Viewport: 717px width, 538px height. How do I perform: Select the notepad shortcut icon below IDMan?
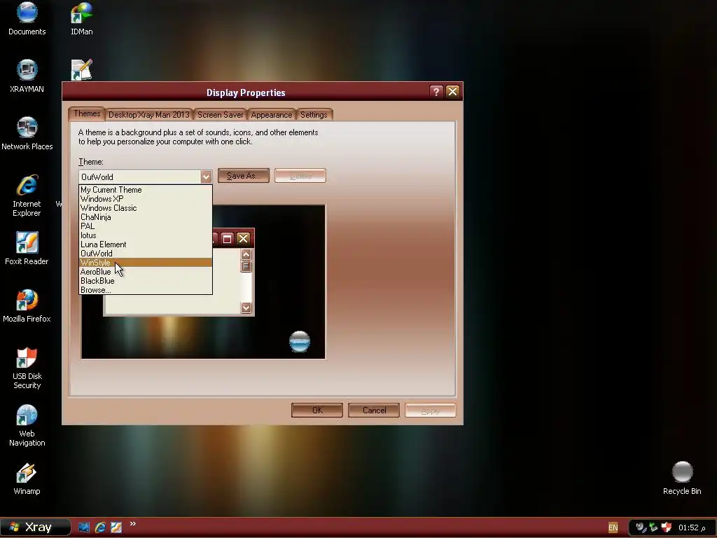click(81, 69)
